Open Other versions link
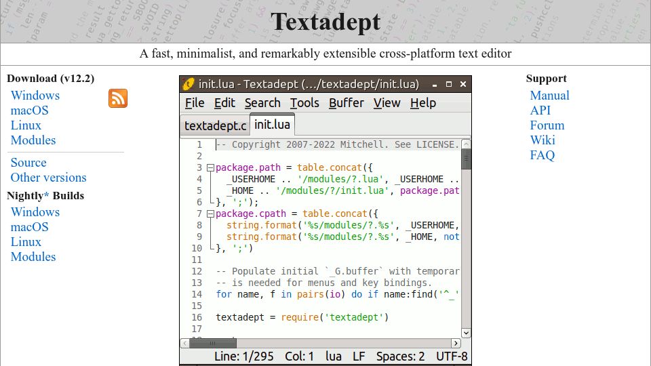651x366 pixels. click(x=49, y=178)
